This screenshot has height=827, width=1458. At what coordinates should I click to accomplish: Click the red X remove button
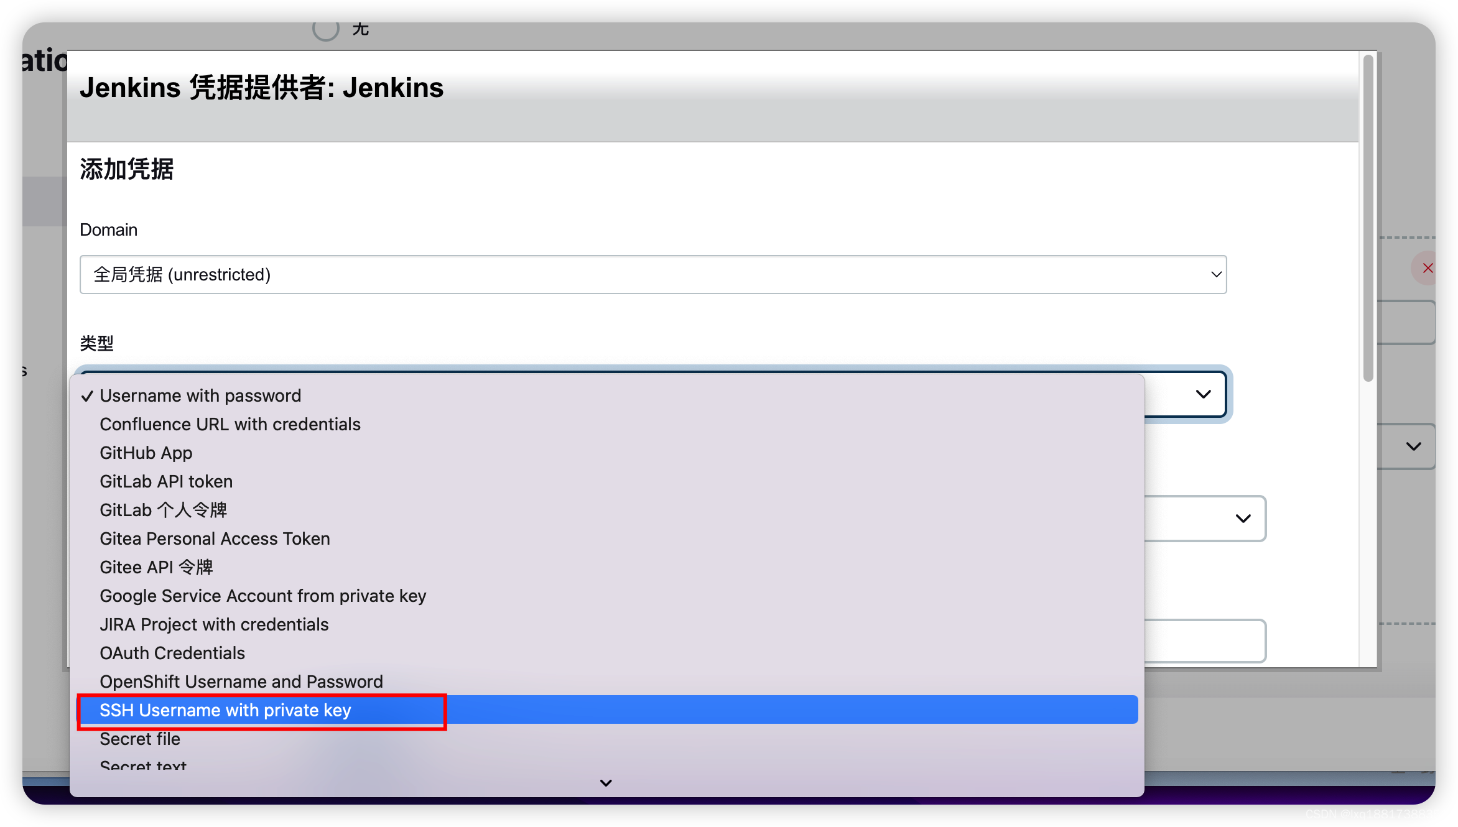pos(1428,268)
